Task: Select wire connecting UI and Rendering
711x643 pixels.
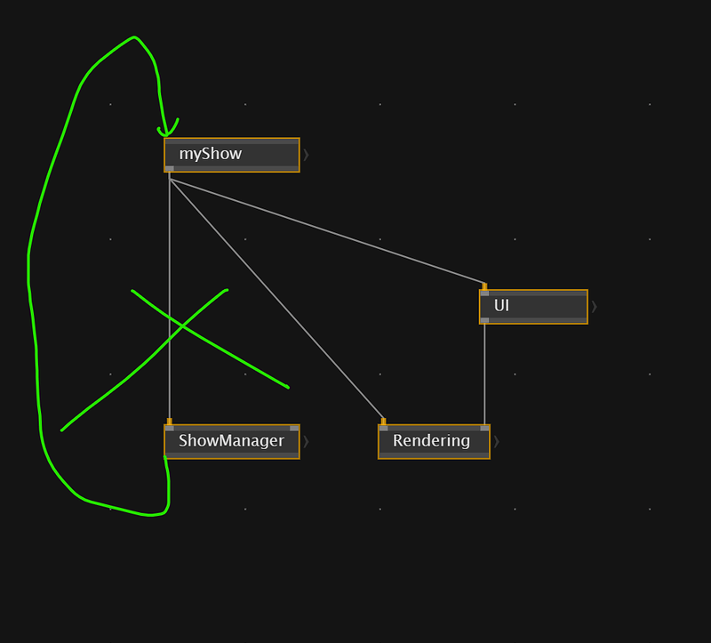Action: click(484, 374)
